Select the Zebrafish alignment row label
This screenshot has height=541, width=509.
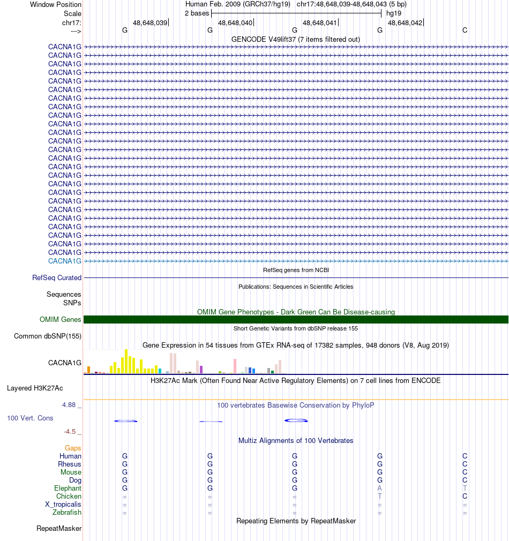(x=67, y=513)
